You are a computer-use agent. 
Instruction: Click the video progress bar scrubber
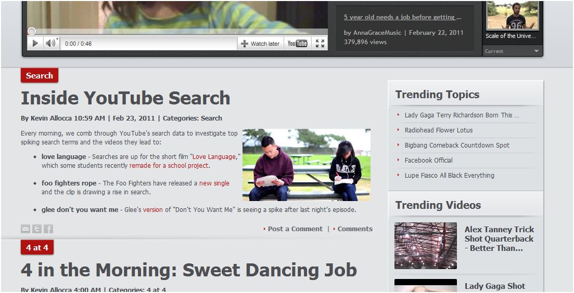click(32, 32)
